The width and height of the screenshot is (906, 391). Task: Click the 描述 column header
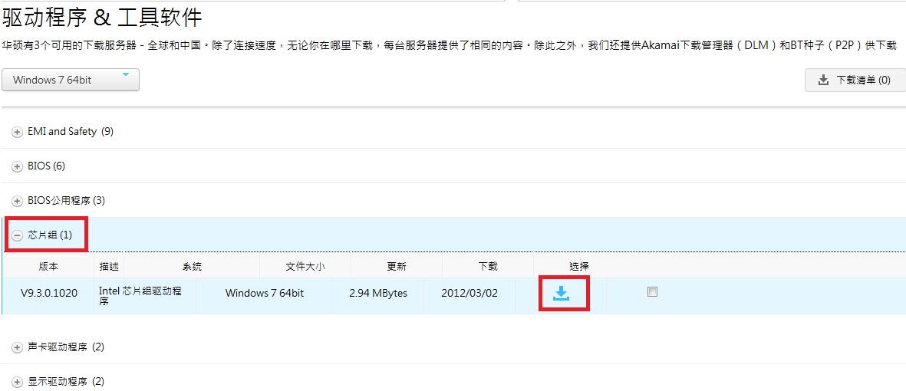(x=109, y=267)
